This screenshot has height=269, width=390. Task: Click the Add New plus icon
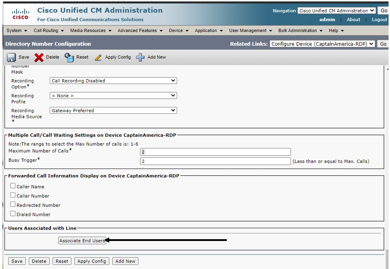click(x=140, y=57)
